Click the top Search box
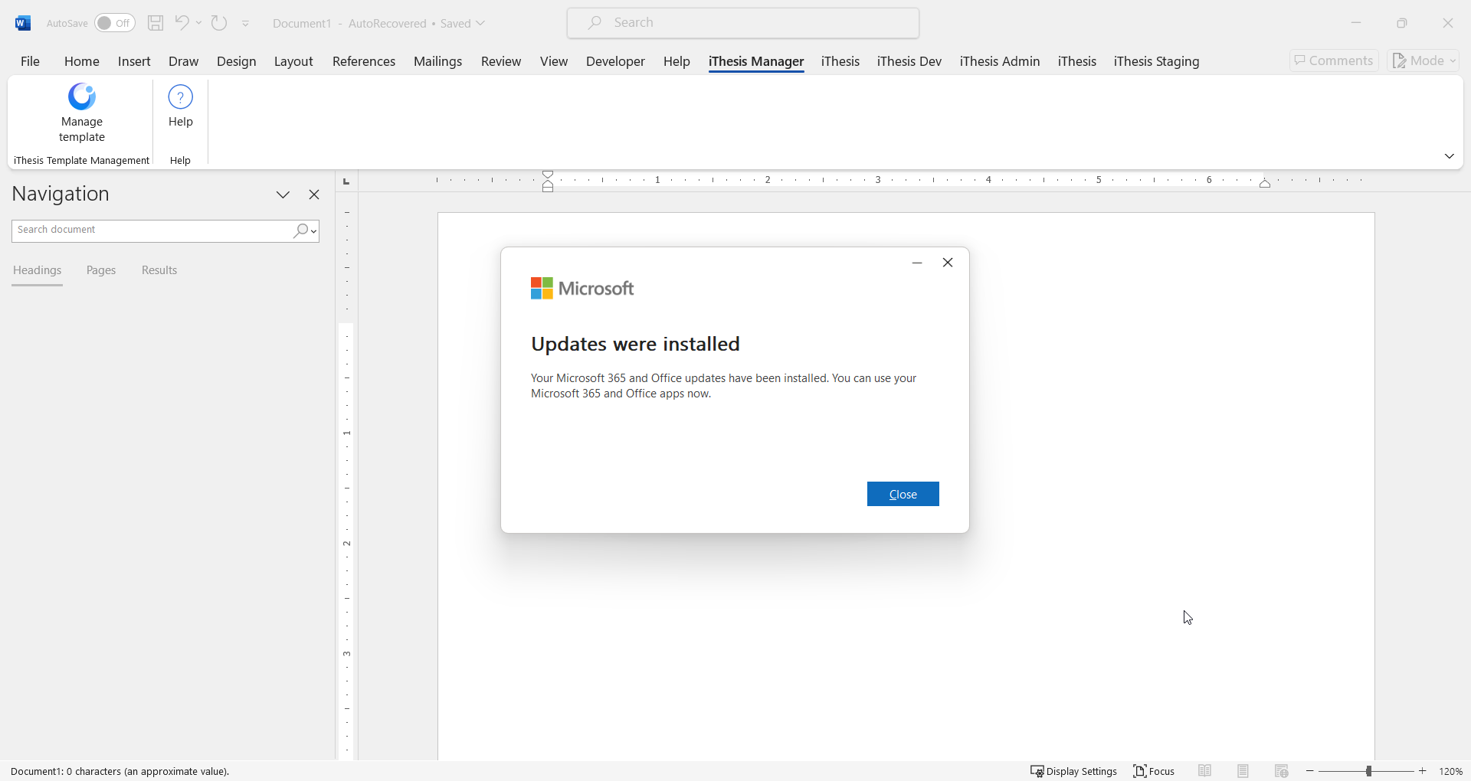 tap(743, 23)
